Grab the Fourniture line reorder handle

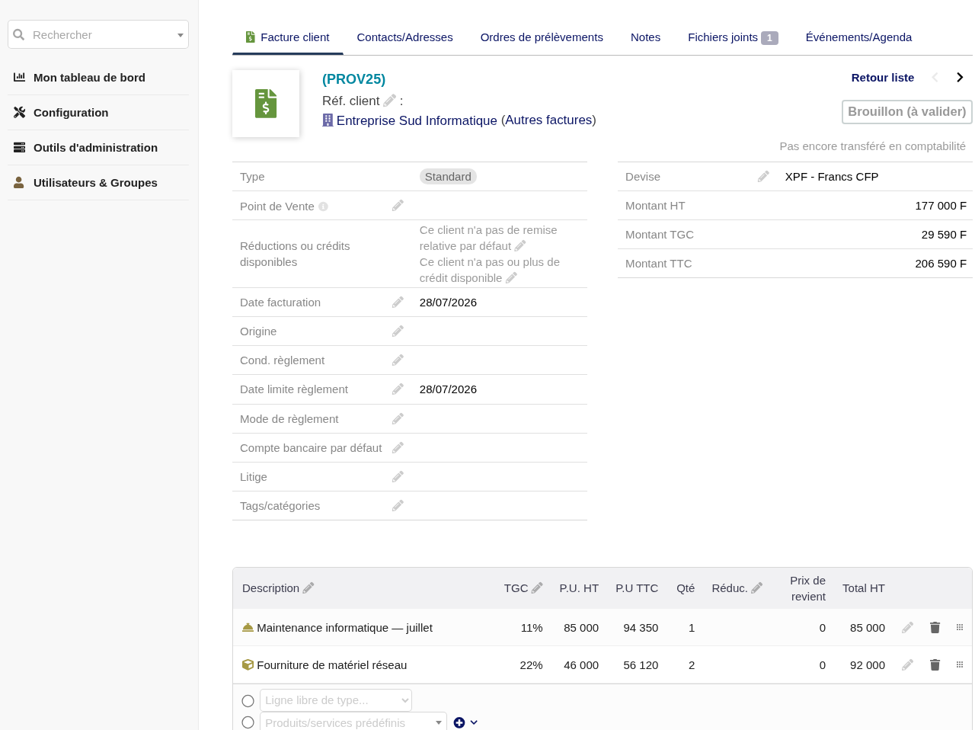click(x=960, y=664)
